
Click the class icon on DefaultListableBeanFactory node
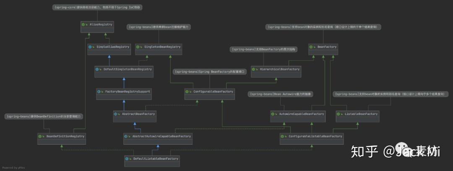[127, 158]
